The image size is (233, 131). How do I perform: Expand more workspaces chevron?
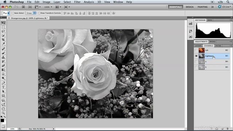click(x=212, y=7)
